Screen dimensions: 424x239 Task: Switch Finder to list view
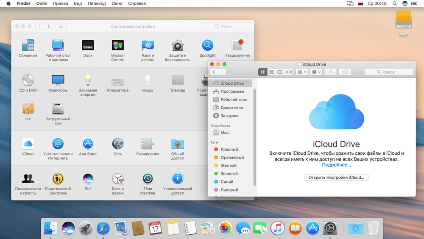tap(271, 72)
